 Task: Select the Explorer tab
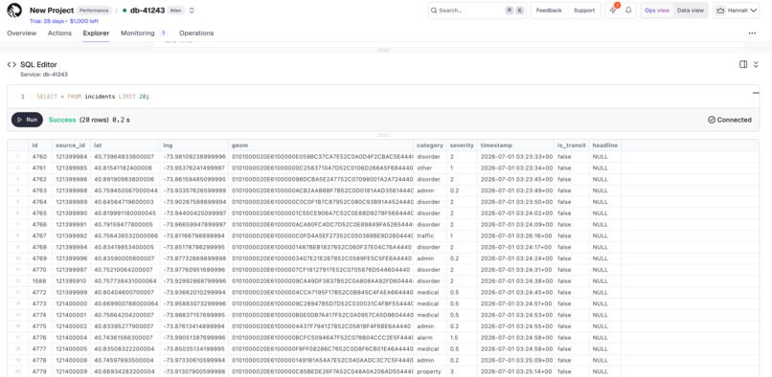96,33
